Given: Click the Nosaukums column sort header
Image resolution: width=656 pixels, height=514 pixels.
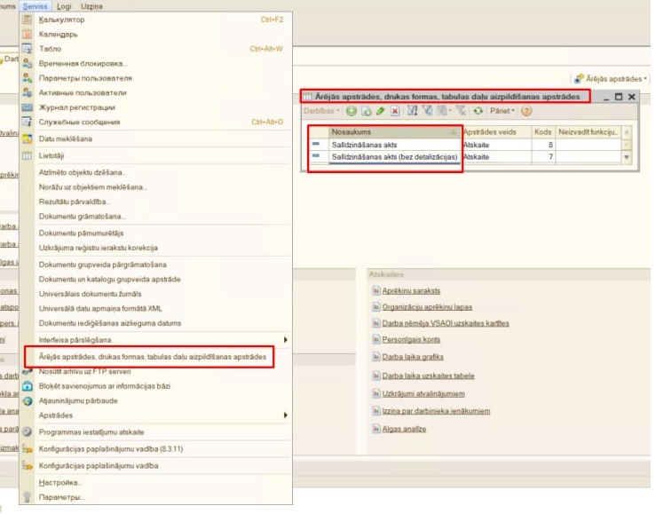Looking at the screenshot, I should pyautogui.click(x=393, y=132).
